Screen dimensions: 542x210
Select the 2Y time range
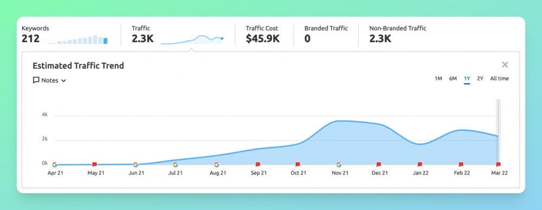(x=480, y=78)
